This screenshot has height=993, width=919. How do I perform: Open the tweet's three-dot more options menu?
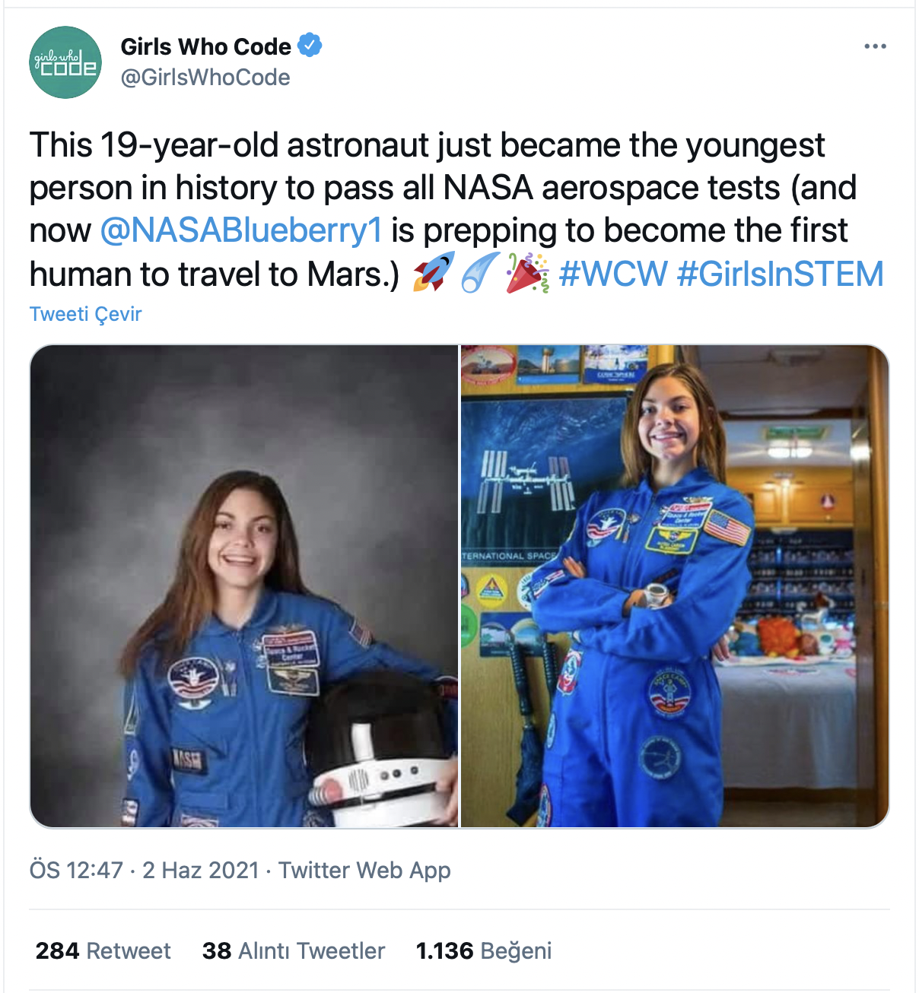875,47
